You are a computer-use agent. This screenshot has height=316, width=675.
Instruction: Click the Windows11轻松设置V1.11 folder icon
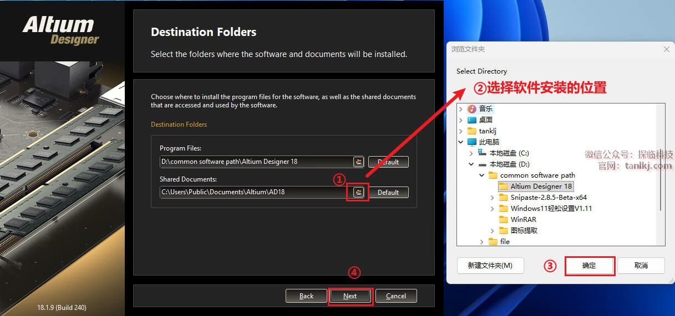(x=504, y=209)
